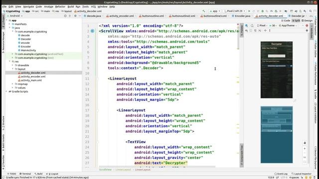This screenshot has width=319, height=179.
Task: Open the Build menu
Action: [71, 6]
